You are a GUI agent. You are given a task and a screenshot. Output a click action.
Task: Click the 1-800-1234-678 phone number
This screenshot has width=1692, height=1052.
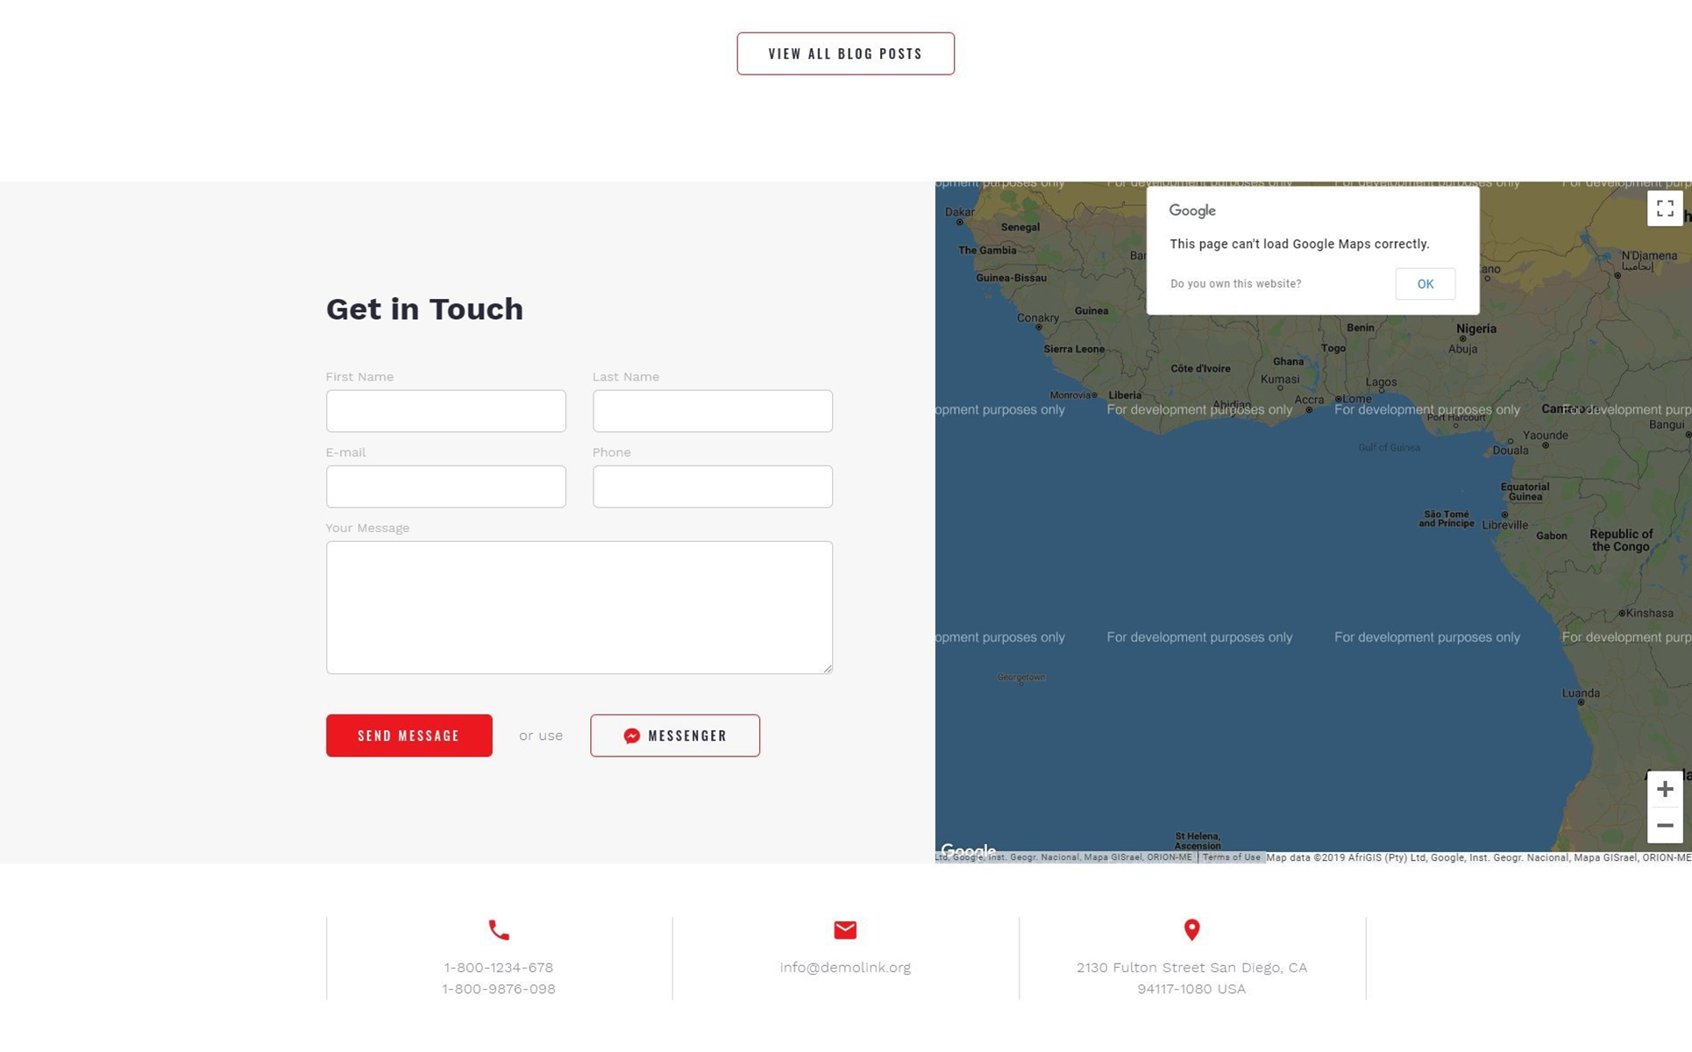[x=498, y=967]
